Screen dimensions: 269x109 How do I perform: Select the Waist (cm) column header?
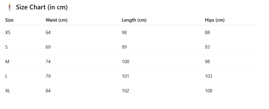tap(56, 20)
